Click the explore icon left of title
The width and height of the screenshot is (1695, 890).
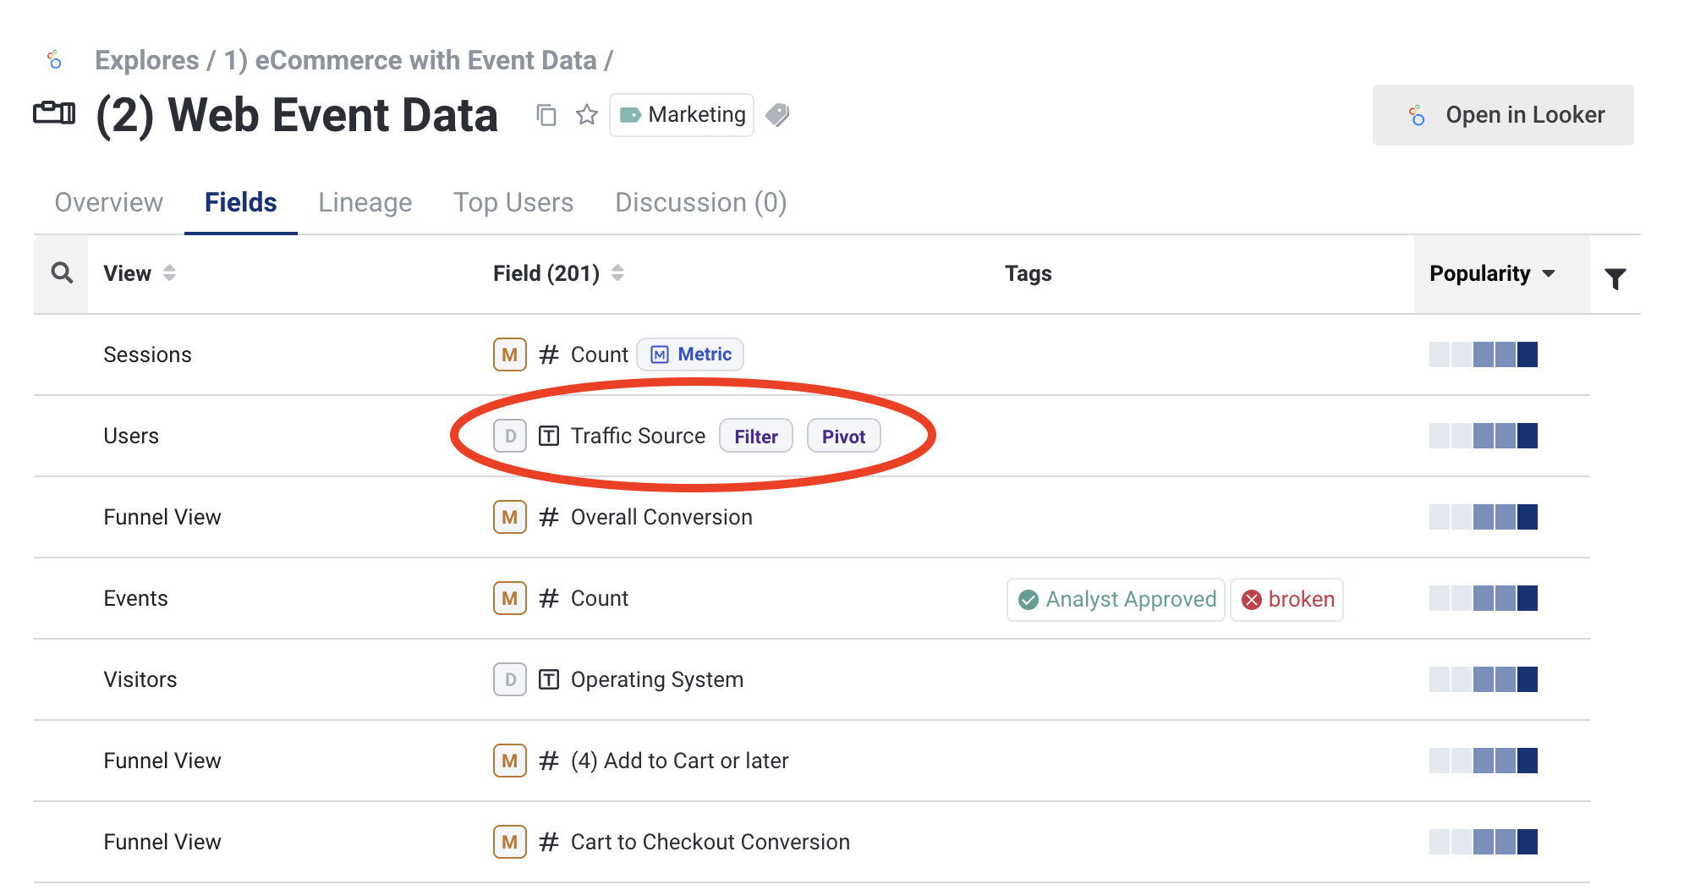pyautogui.click(x=54, y=113)
